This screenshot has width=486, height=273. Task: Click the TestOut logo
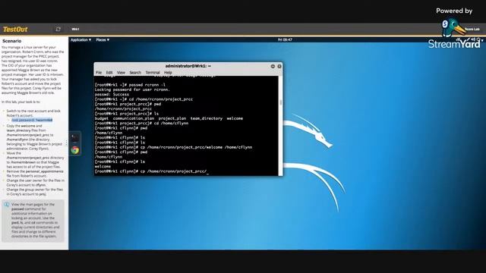pyautogui.click(x=15, y=30)
